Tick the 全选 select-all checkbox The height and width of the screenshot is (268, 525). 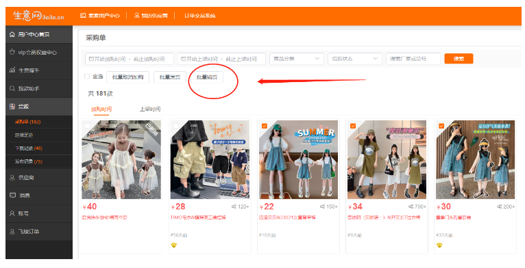click(x=87, y=77)
